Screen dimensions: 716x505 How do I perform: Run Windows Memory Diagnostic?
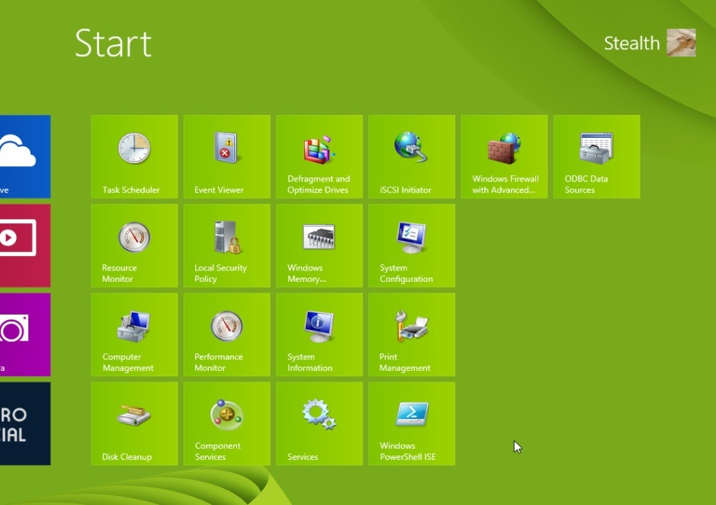319,245
